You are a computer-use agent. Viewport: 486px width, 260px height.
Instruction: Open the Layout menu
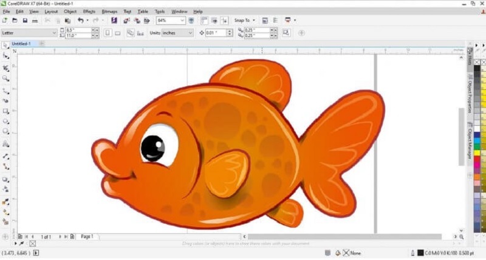(51, 12)
